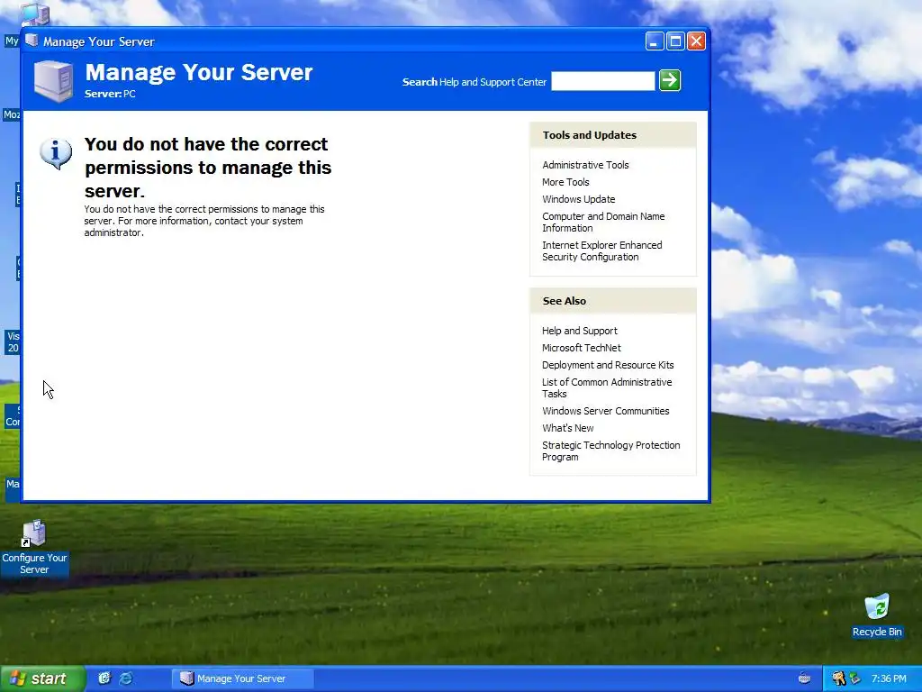Launch Windows Update link

(578, 199)
